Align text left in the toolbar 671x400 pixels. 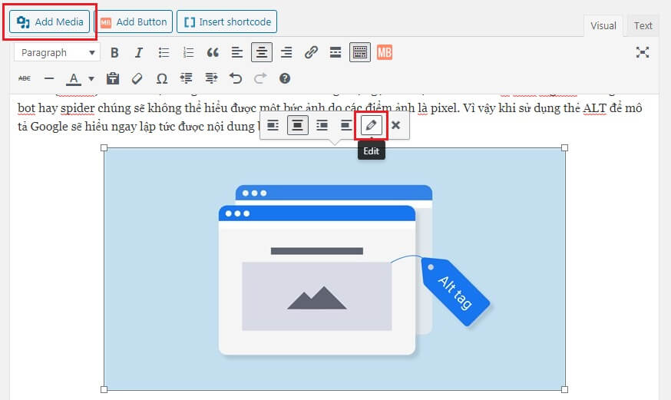[x=237, y=53]
